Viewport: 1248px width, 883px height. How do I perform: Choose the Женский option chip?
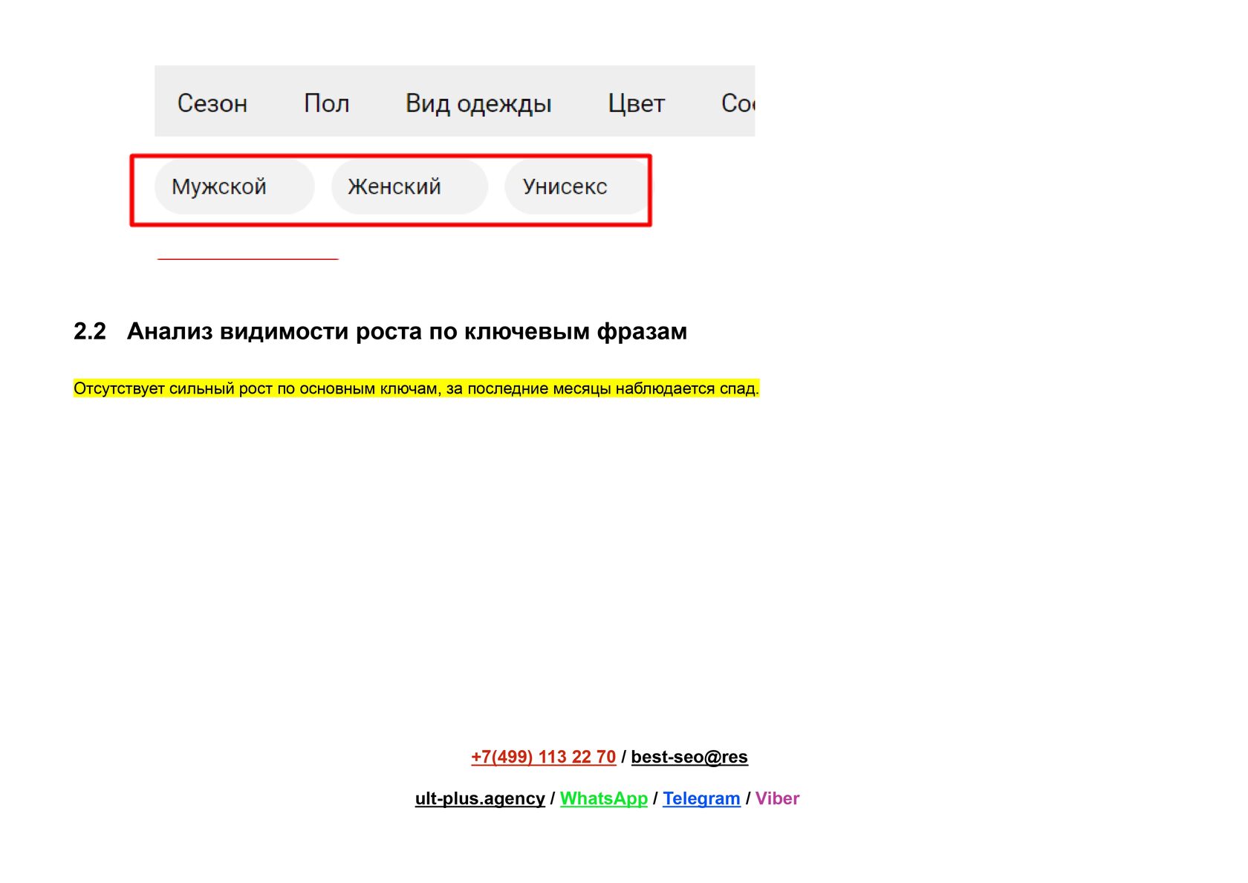(409, 186)
